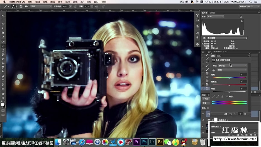Open the brush panel toggle in options bar

click(x=21, y=6)
